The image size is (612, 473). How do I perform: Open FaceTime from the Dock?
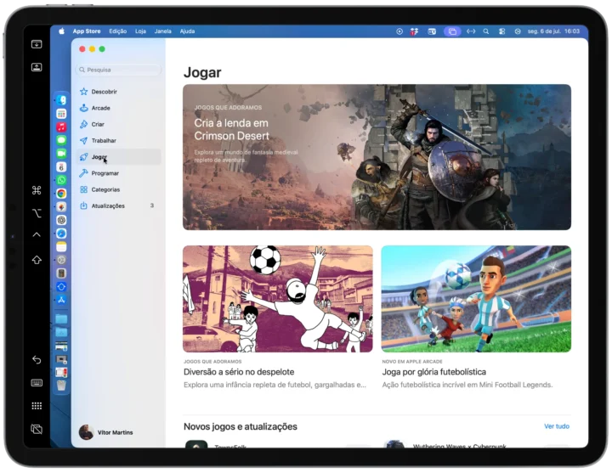click(61, 153)
